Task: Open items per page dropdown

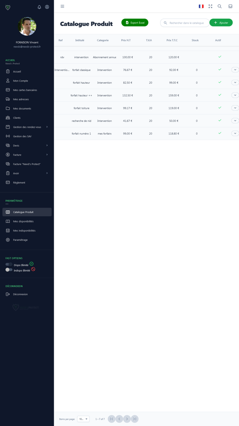Action: tap(83, 419)
